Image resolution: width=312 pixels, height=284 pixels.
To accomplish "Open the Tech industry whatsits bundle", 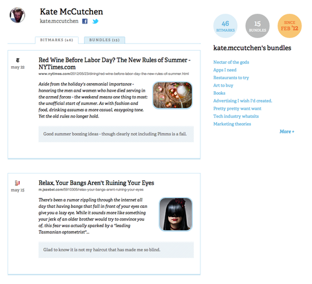I will [x=236, y=116].
